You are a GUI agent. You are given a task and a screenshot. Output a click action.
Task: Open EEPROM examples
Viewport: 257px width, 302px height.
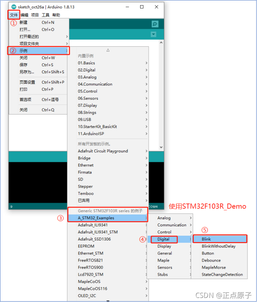(108, 246)
